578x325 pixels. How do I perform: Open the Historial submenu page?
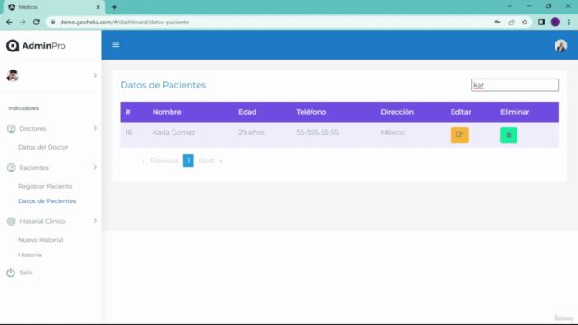click(30, 255)
